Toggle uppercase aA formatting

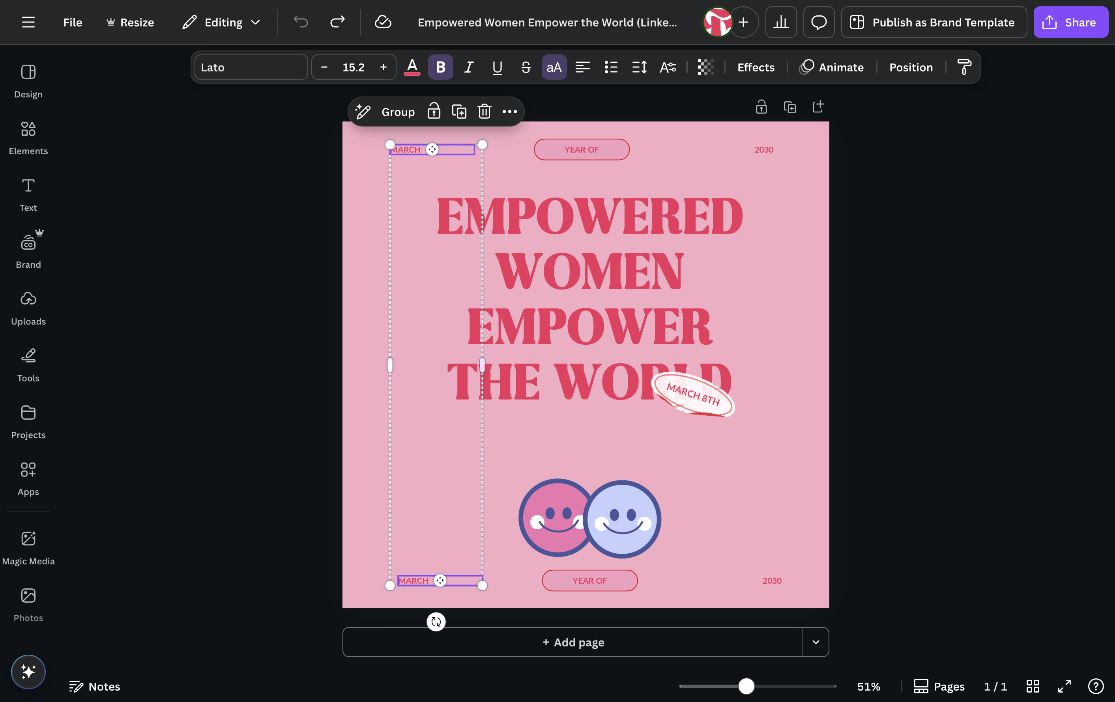[x=554, y=67]
